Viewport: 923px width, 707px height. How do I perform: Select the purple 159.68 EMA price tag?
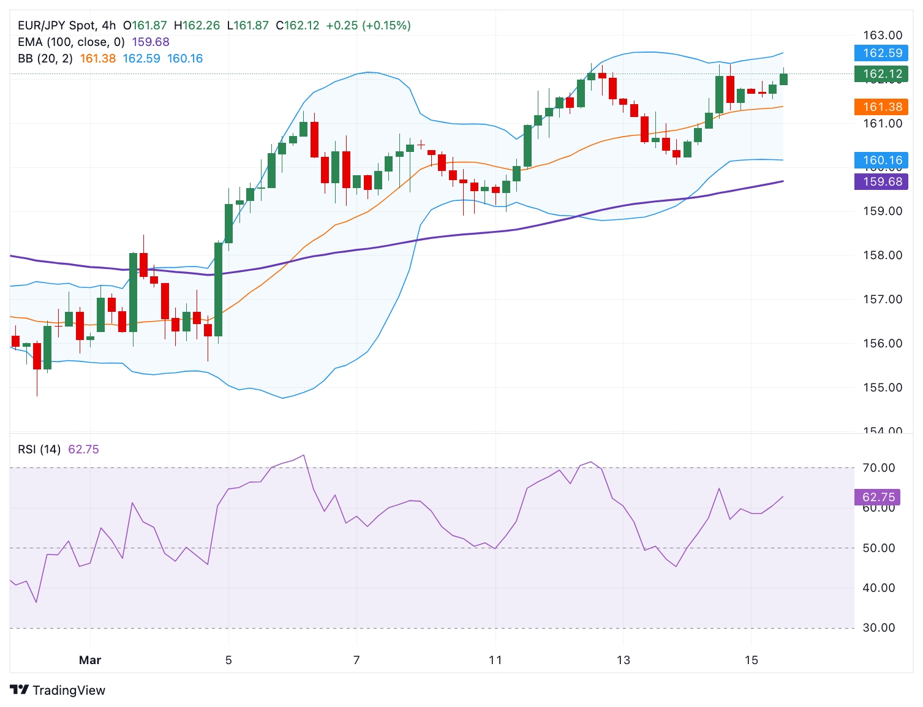coord(881,182)
